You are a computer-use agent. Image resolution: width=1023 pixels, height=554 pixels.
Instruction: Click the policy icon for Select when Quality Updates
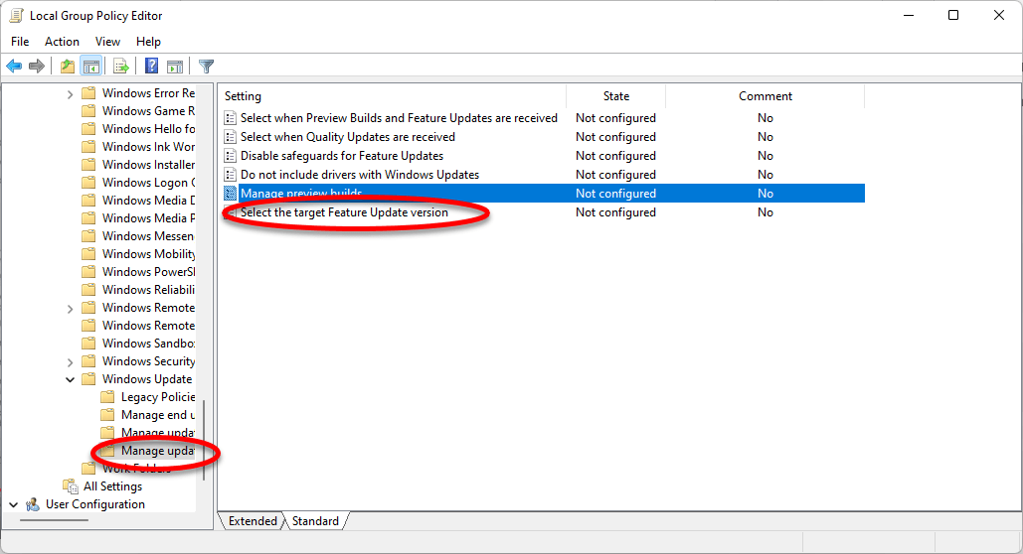pos(230,137)
